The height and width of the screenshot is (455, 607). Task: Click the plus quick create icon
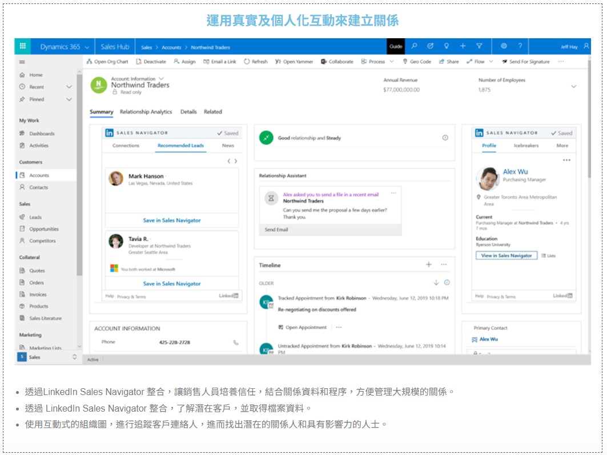coord(463,46)
